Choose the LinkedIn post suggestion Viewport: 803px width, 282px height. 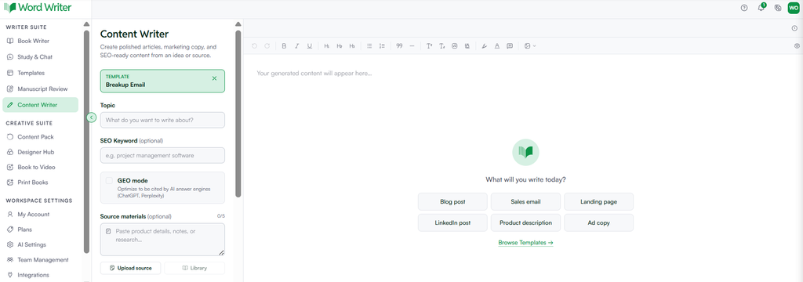pyautogui.click(x=452, y=222)
